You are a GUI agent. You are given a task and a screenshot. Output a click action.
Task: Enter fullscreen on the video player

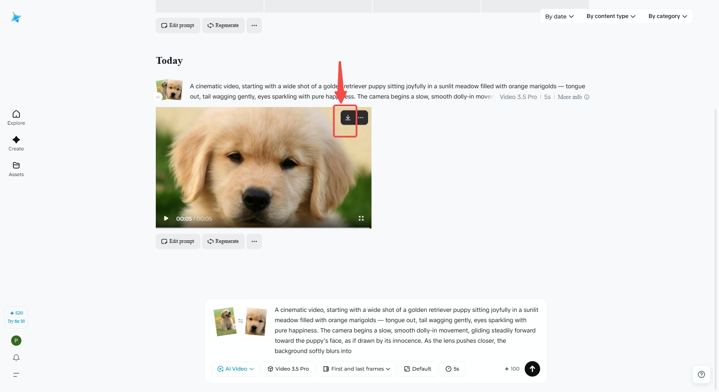click(x=361, y=218)
